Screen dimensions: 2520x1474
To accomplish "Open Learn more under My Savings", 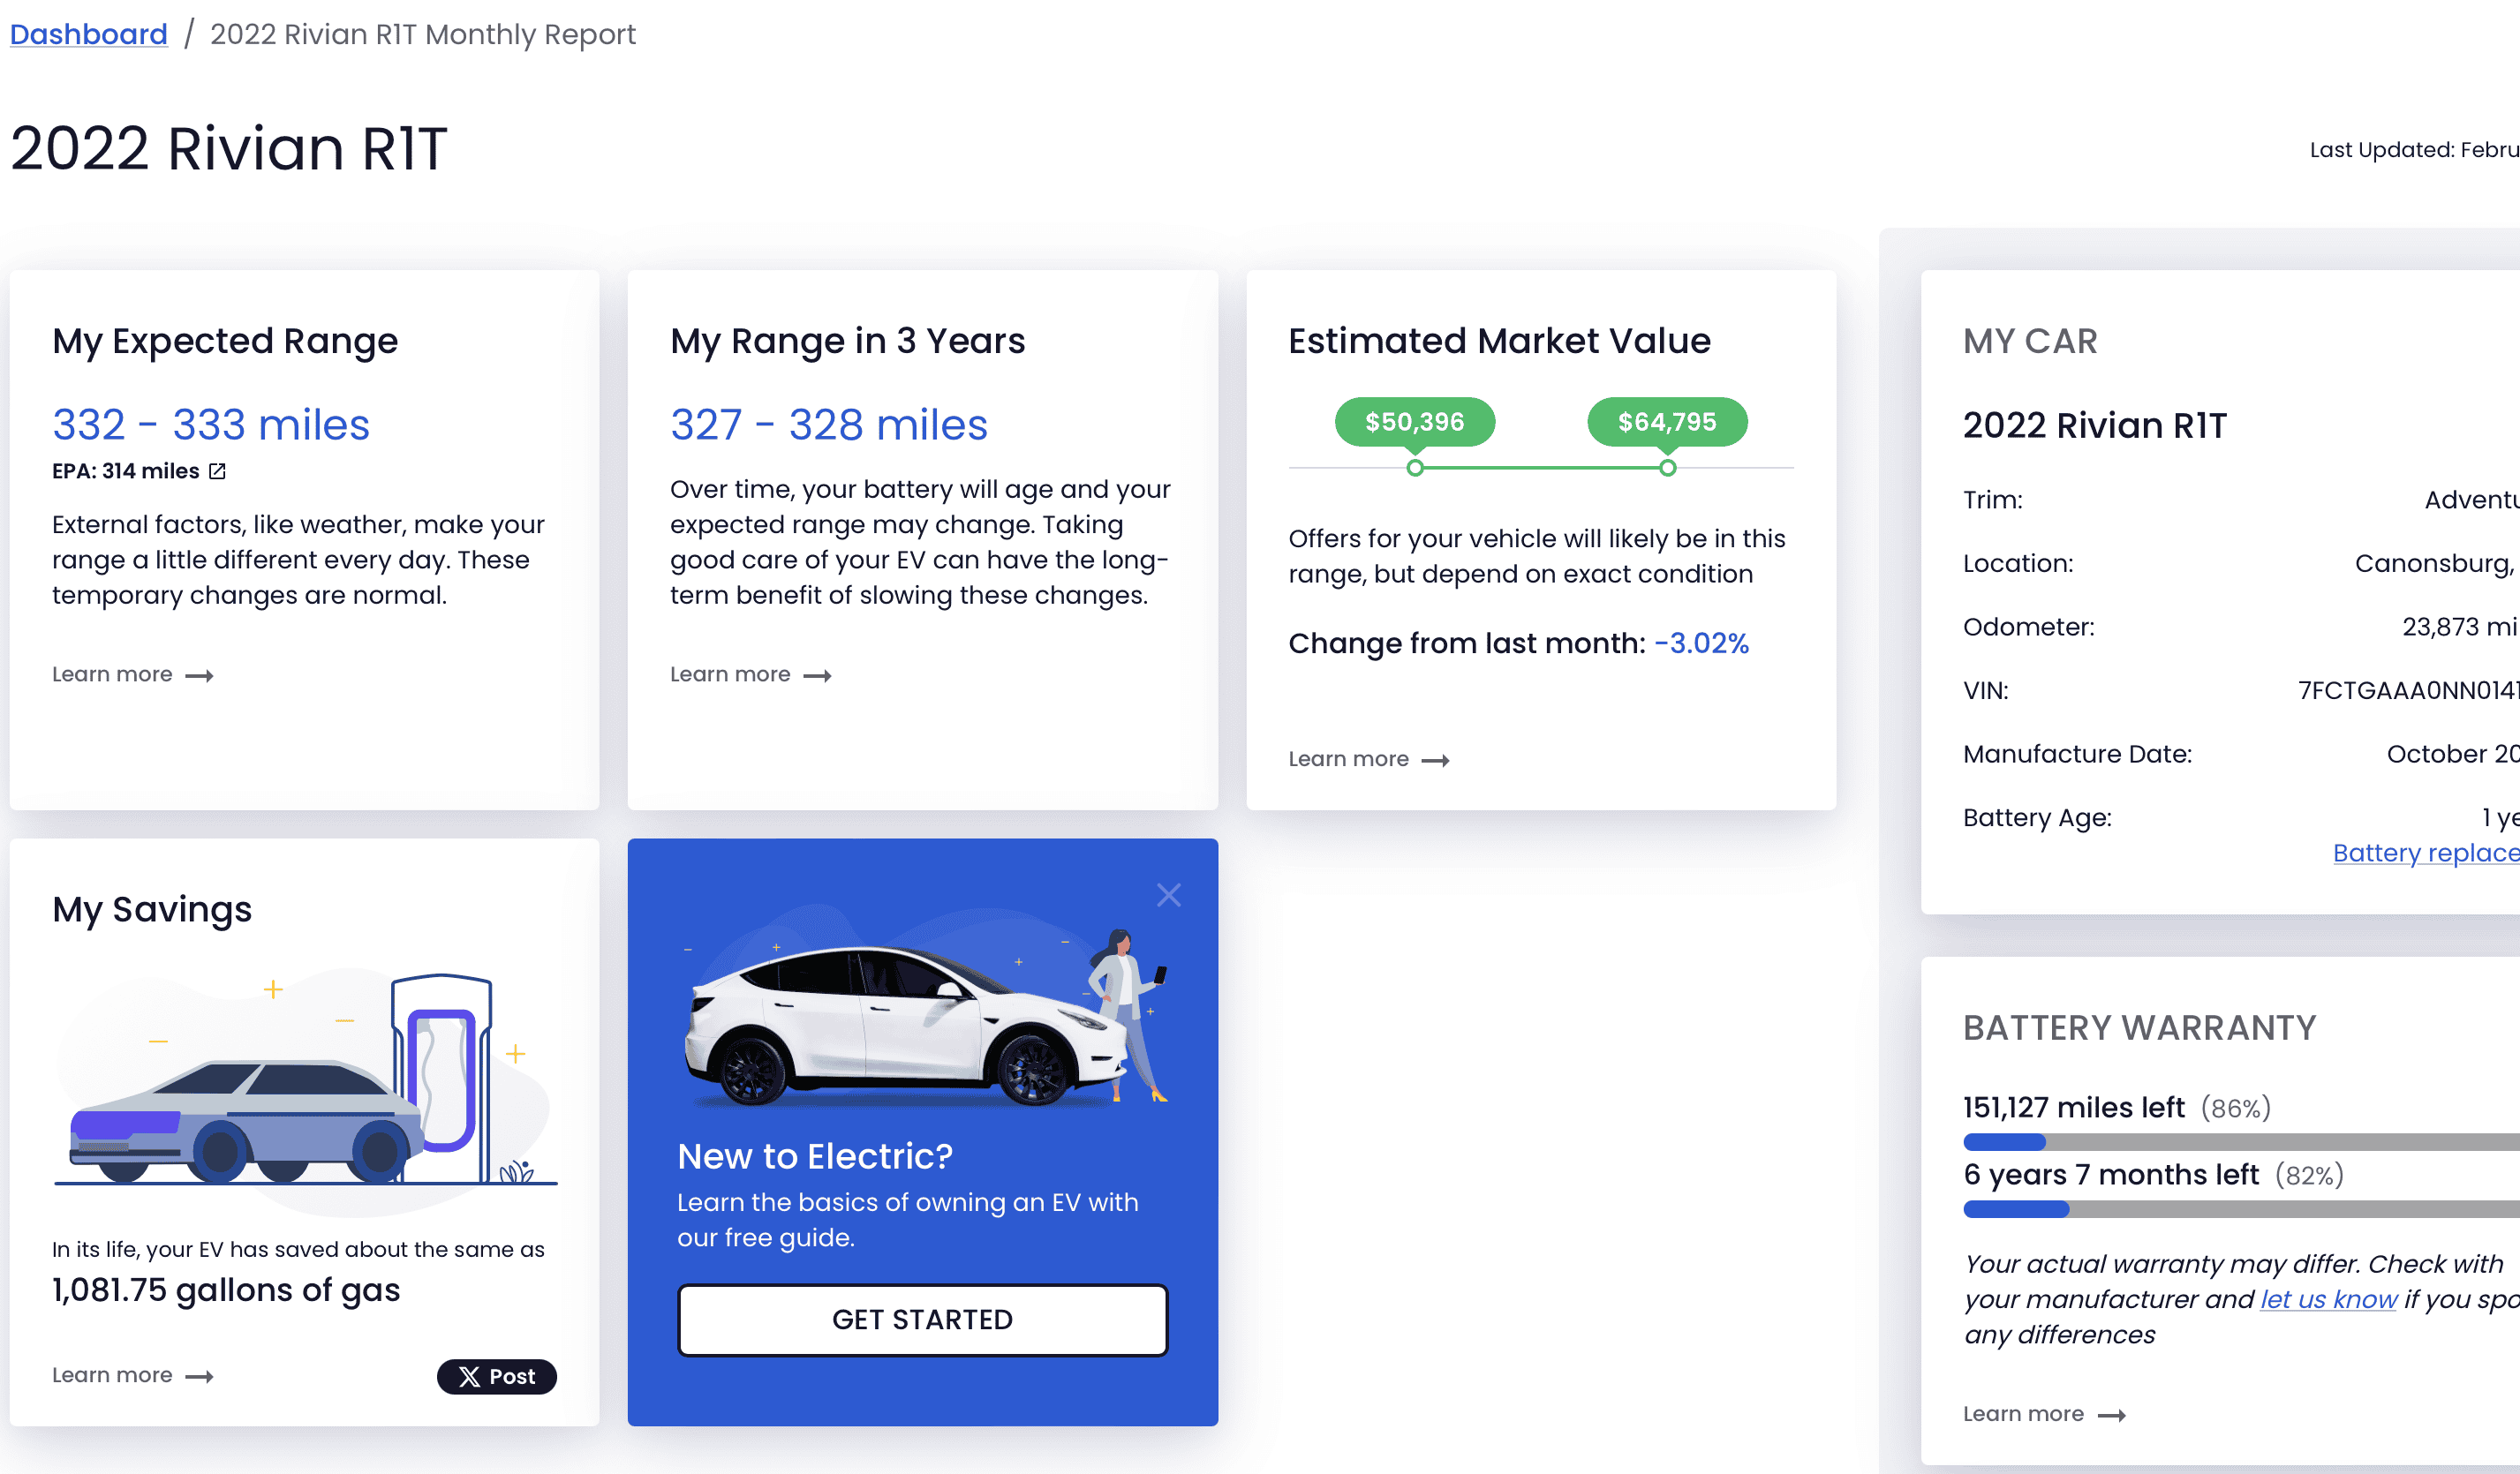I will coord(133,1375).
